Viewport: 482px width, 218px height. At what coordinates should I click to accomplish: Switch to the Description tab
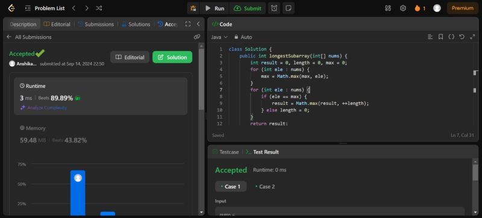(x=23, y=24)
